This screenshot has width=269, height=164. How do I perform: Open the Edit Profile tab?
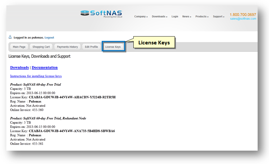pos(91,47)
